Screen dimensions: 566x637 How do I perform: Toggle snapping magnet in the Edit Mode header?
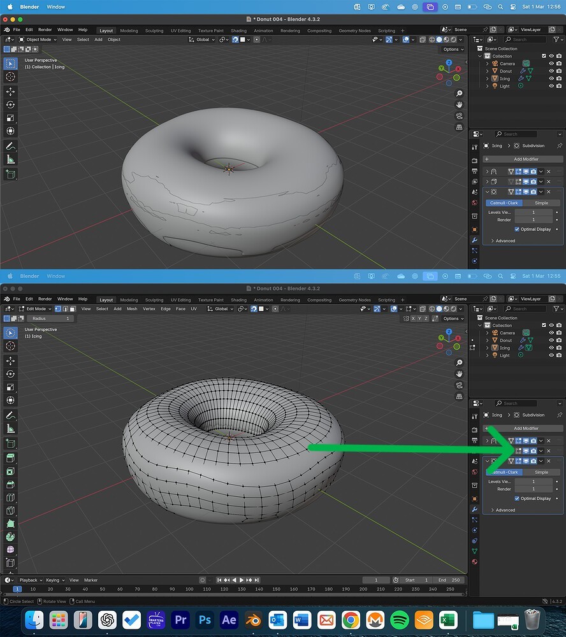254,309
